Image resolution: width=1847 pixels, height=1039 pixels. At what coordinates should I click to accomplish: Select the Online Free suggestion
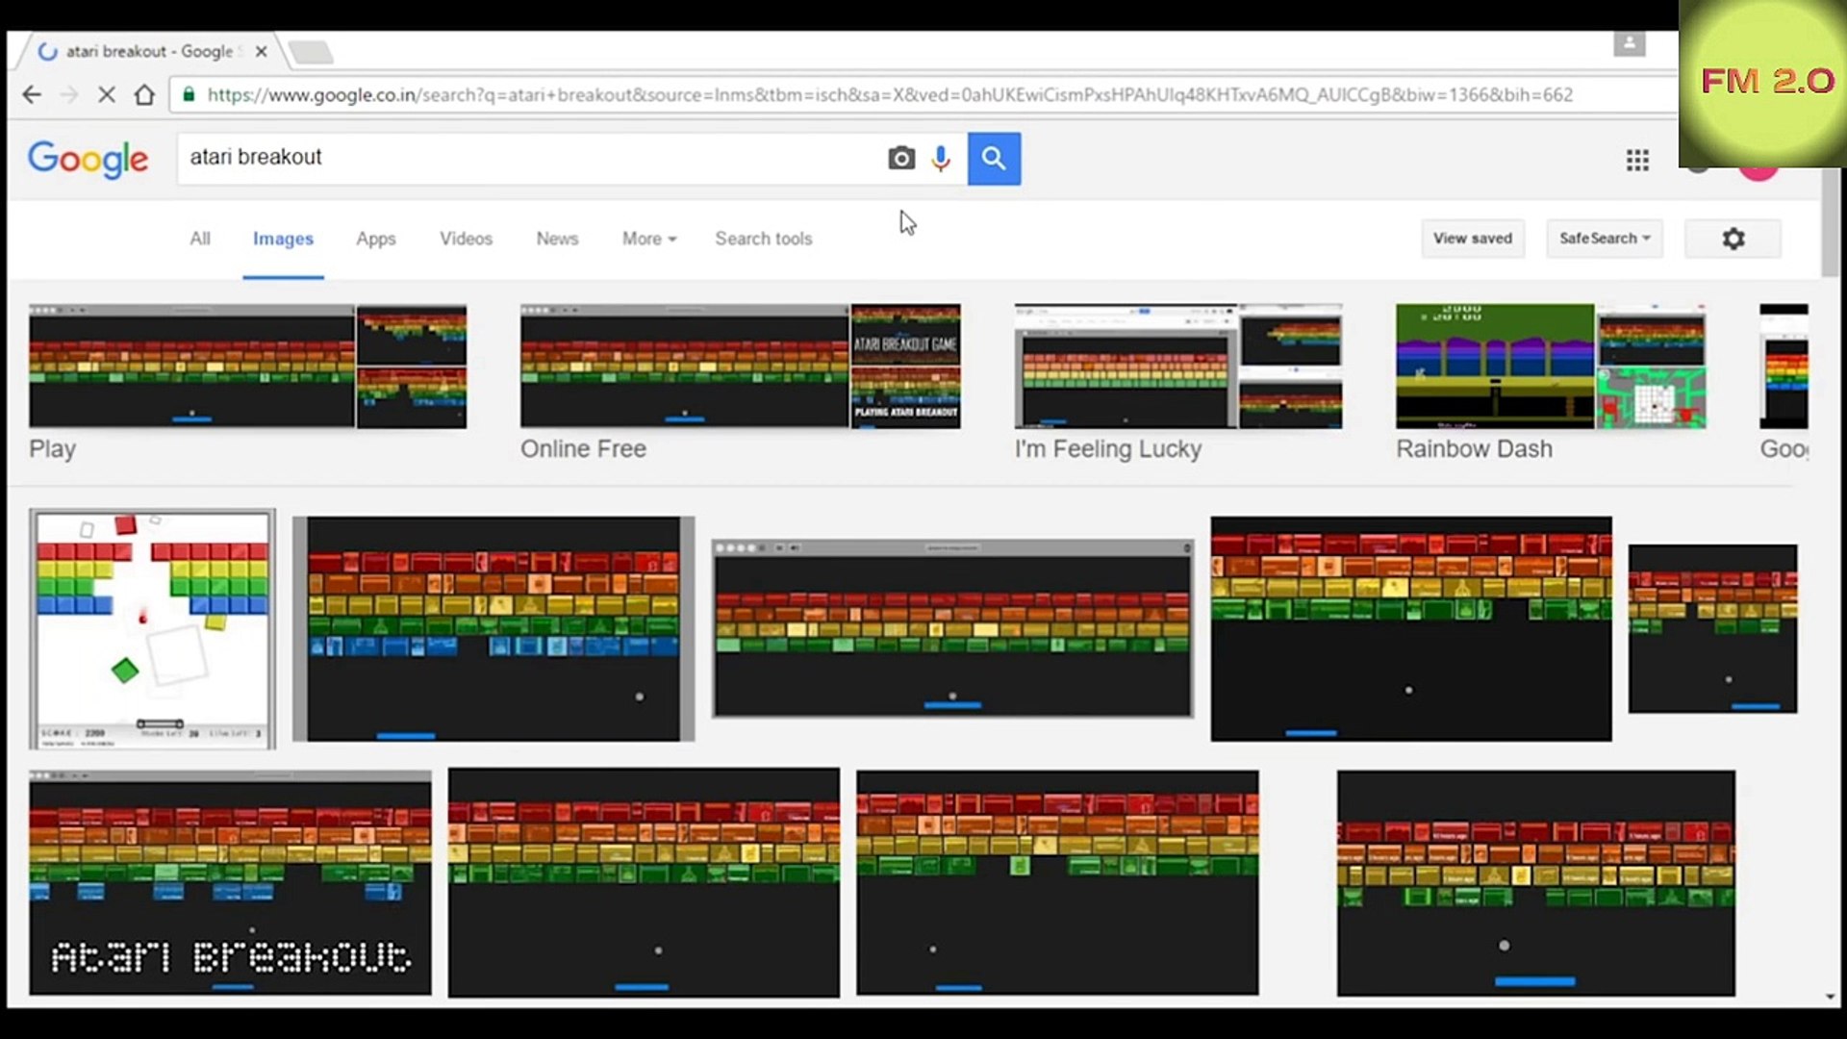[x=583, y=448]
